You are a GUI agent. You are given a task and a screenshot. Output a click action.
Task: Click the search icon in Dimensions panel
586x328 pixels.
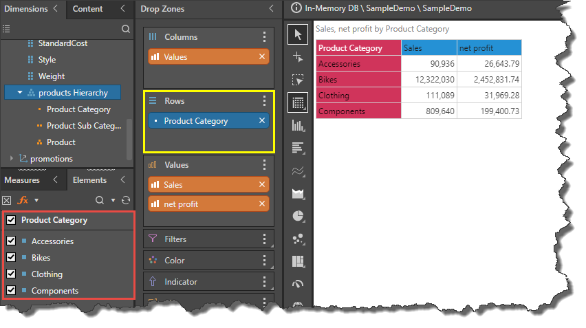[x=125, y=29]
